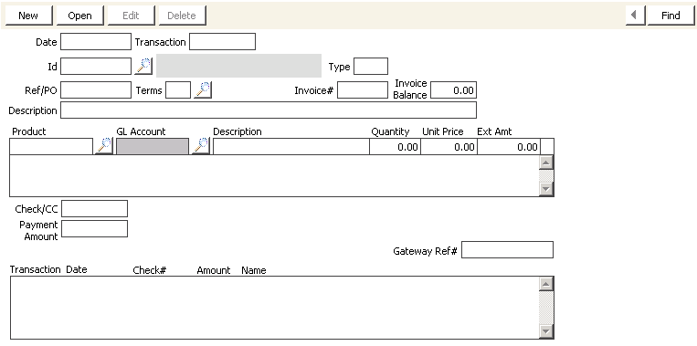Click the small box after Ext Amt field
The width and height of the screenshot is (697, 346).
(x=547, y=146)
